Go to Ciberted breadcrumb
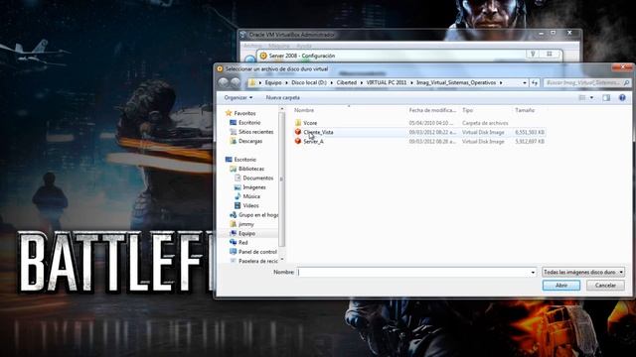This screenshot has height=357, width=636. tap(347, 82)
